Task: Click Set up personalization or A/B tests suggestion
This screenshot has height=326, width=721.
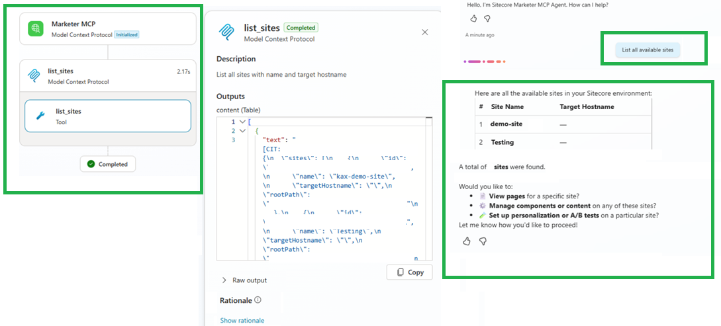Action: [544, 216]
